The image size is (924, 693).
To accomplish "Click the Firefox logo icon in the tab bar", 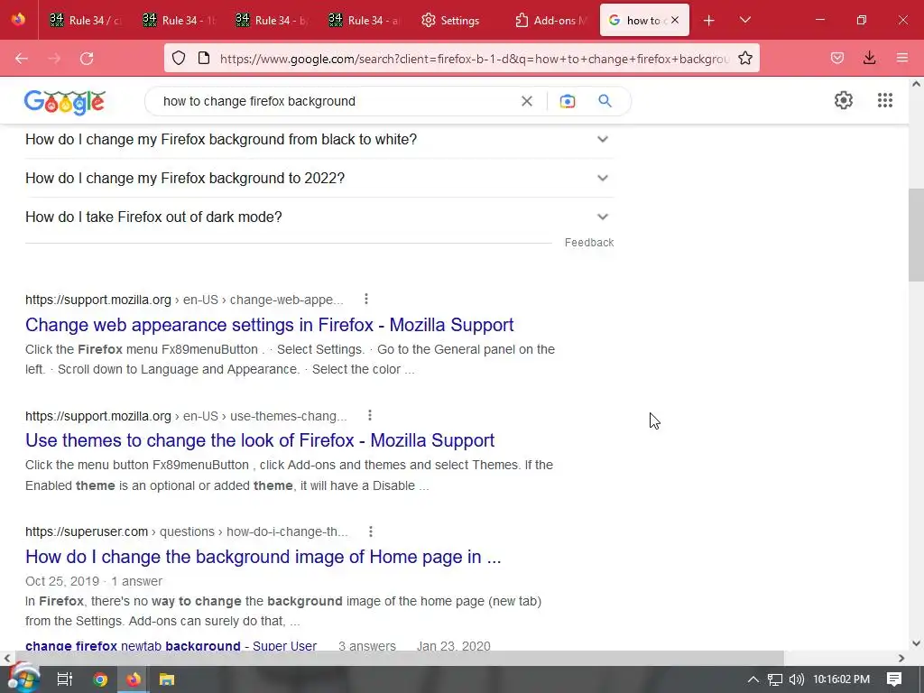I will [x=18, y=20].
